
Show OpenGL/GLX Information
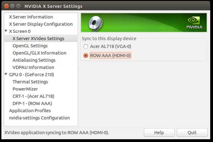[39, 53]
